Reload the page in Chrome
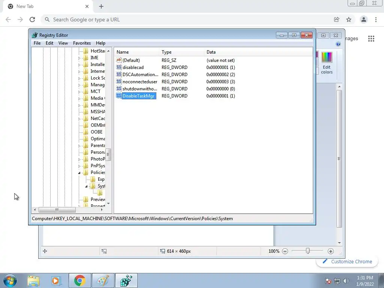 32,19
